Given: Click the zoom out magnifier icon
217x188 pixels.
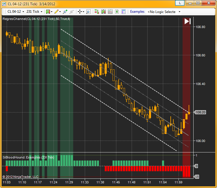Looking at the screenshot, I should coord(71,12).
